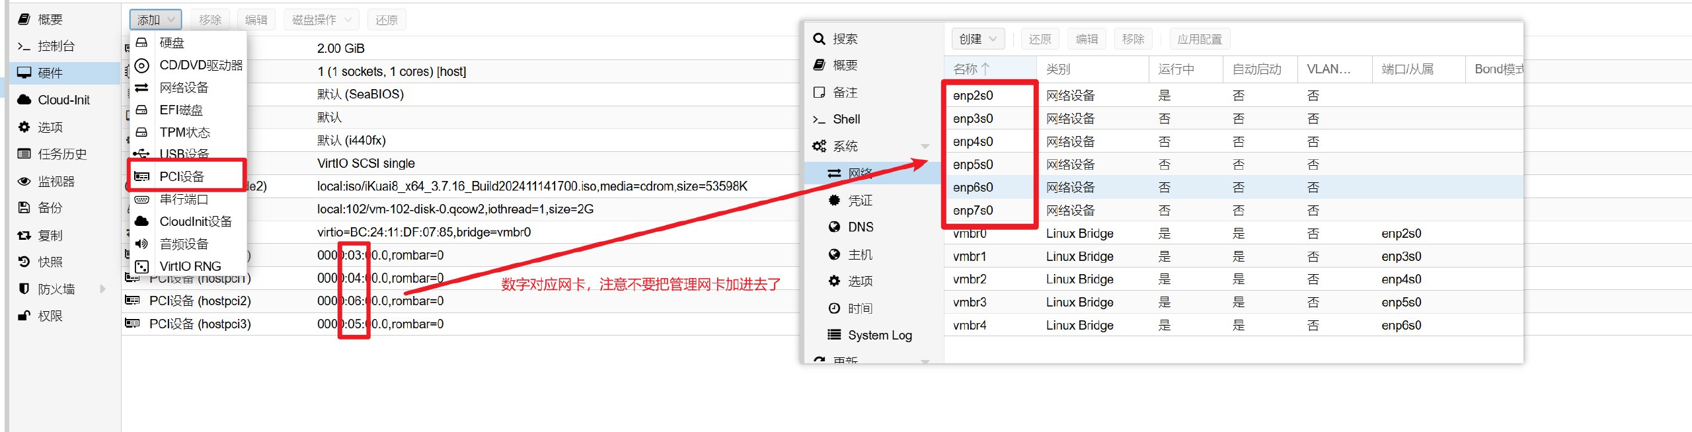Expand the 防火墙 submenu arrow
1692x432 pixels.
point(102,289)
